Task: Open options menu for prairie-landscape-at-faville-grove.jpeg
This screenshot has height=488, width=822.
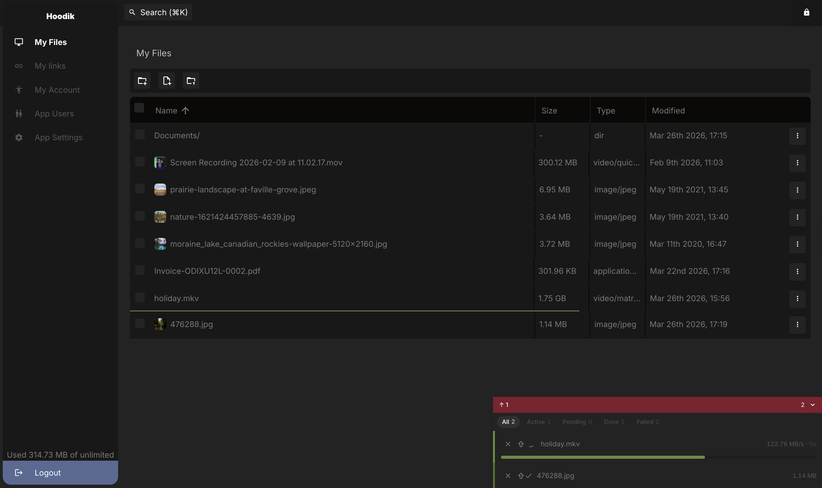Action: coord(797,190)
